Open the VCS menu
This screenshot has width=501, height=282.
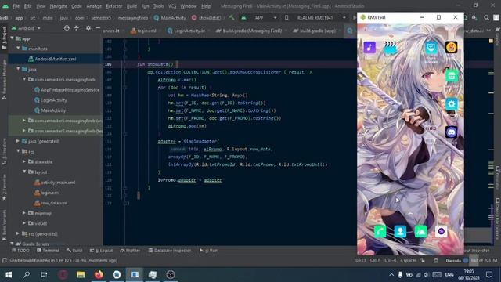pos(172,6)
